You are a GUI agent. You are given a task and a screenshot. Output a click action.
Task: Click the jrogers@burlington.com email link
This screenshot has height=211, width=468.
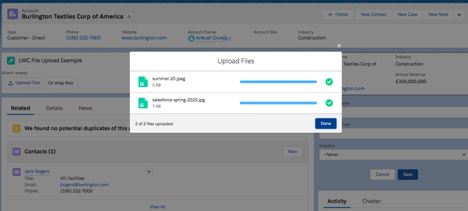(85, 185)
